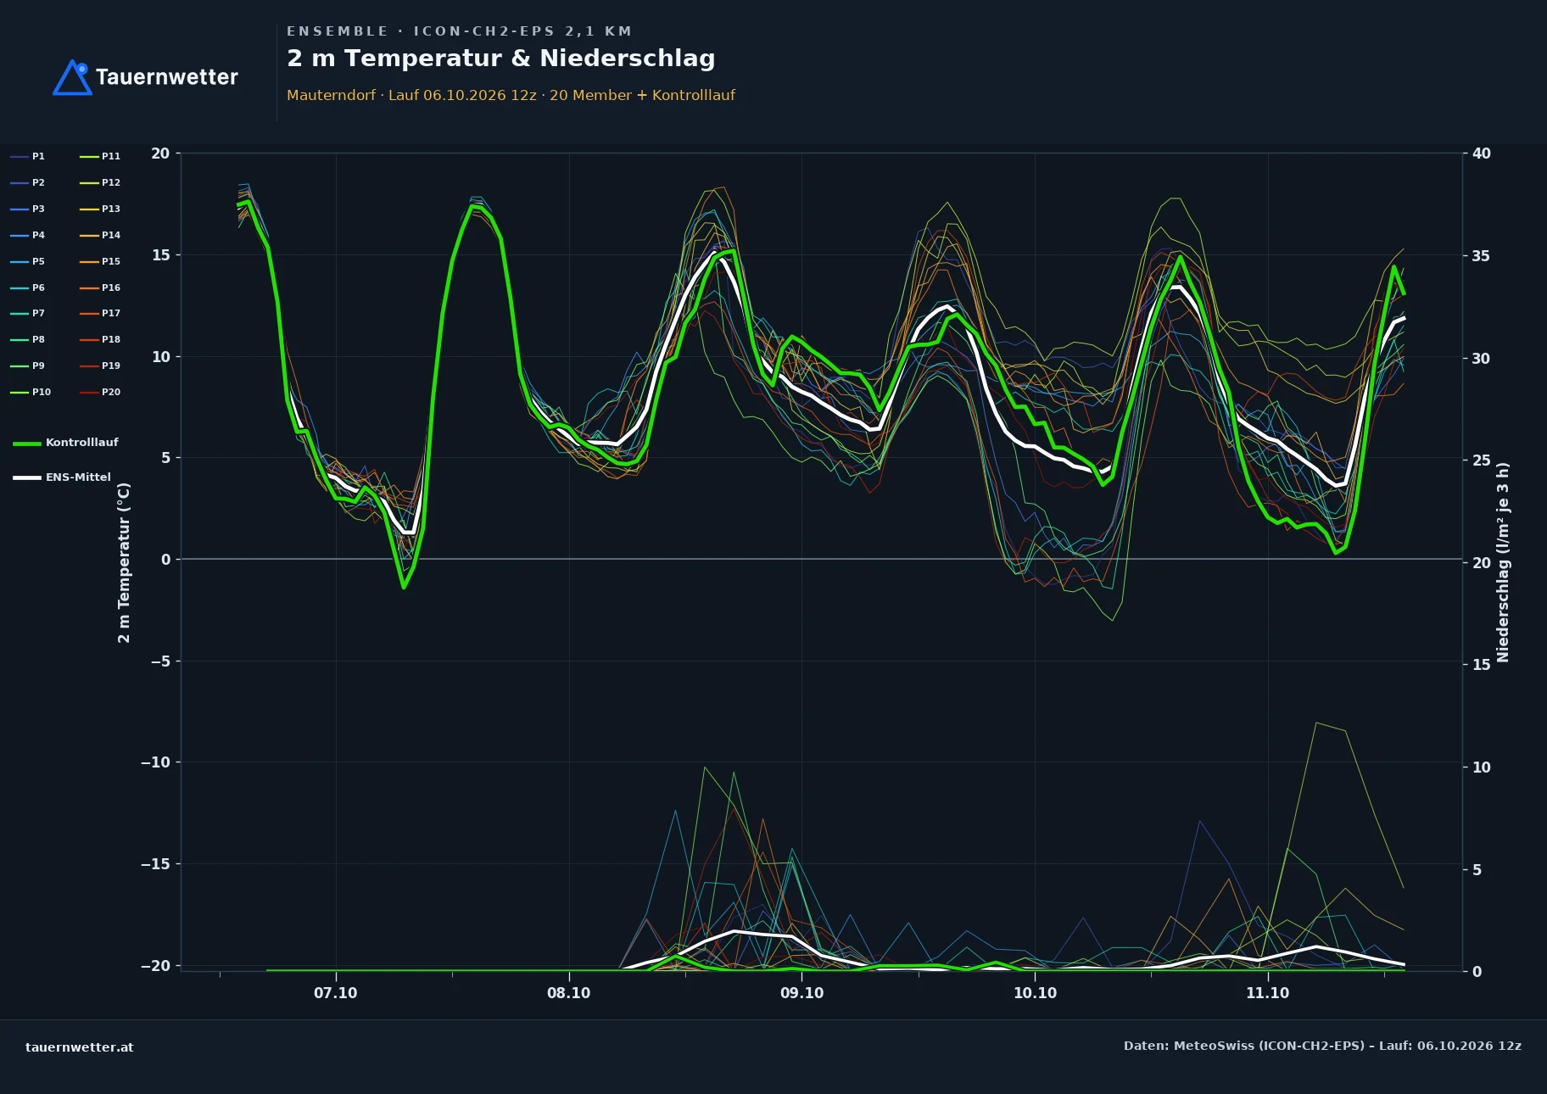Select the P3 legend entry
The image size is (1547, 1094).
tap(27, 209)
